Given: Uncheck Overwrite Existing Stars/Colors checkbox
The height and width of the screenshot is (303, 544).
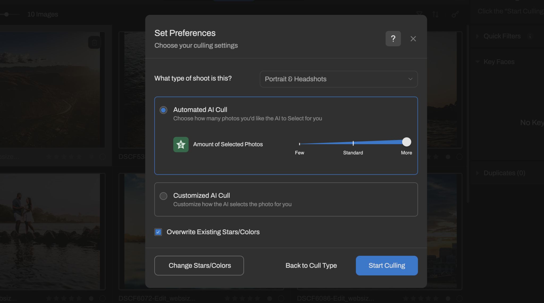Looking at the screenshot, I should coord(158,232).
